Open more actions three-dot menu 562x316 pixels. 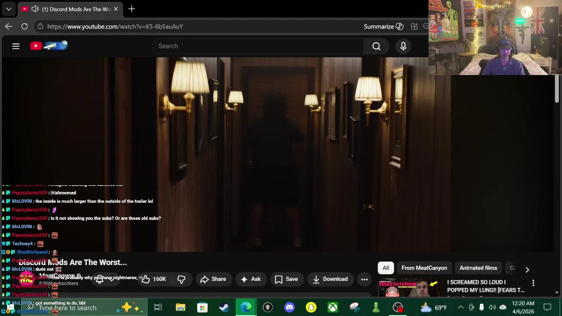(x=364, y=279)
